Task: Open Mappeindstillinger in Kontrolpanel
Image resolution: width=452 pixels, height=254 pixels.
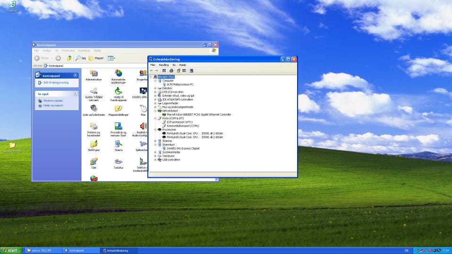Action: (118, 111)
